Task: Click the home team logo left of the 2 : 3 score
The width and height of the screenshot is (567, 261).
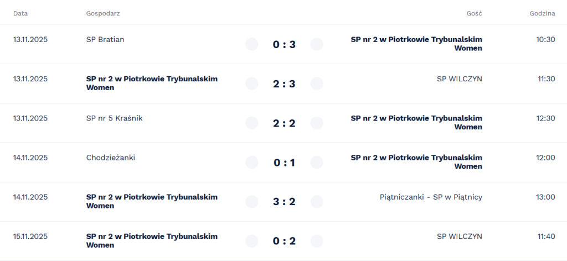Action: [252, 83]
